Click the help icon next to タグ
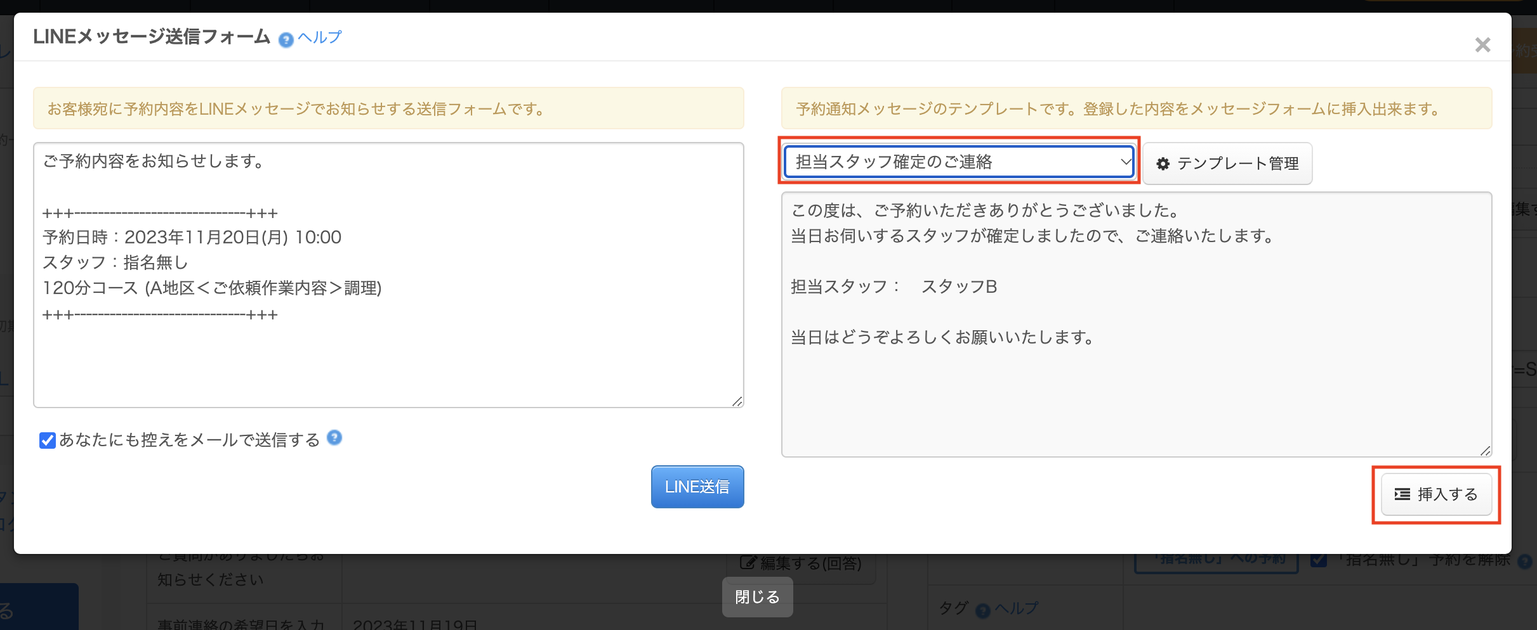The height and width of the screenshot is (630, 1537). [982, 611]
